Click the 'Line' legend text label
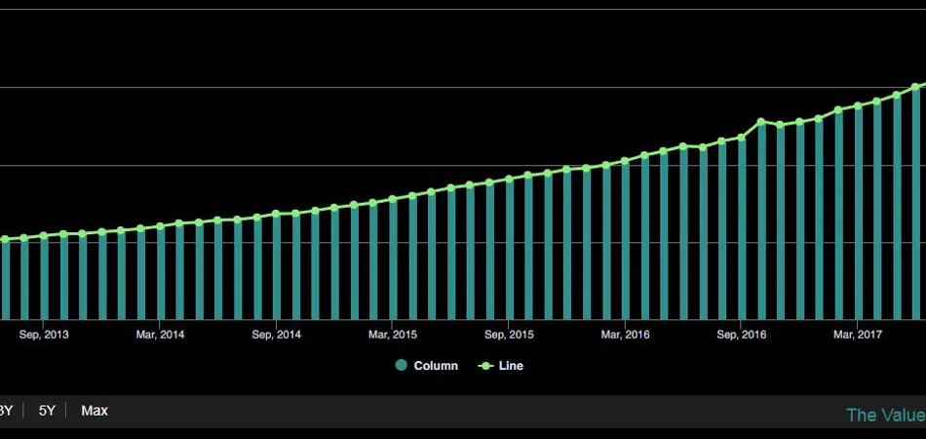The height and width of the screenshot is (439, 926). [511, 367]
